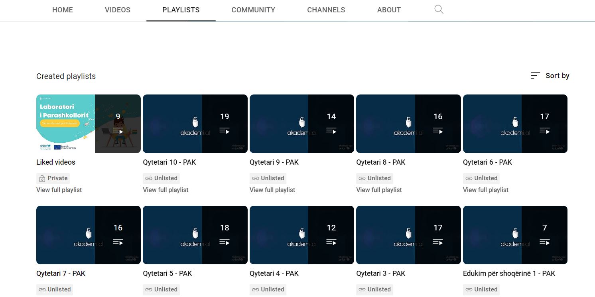Click the channel search magnifier icon
595x297 pixels.
point(439,10)
